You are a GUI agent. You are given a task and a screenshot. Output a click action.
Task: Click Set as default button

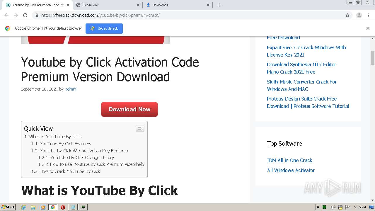[104, 28]
